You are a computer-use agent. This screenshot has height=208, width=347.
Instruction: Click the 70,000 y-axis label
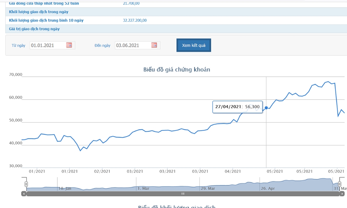[x=16, y=75]
